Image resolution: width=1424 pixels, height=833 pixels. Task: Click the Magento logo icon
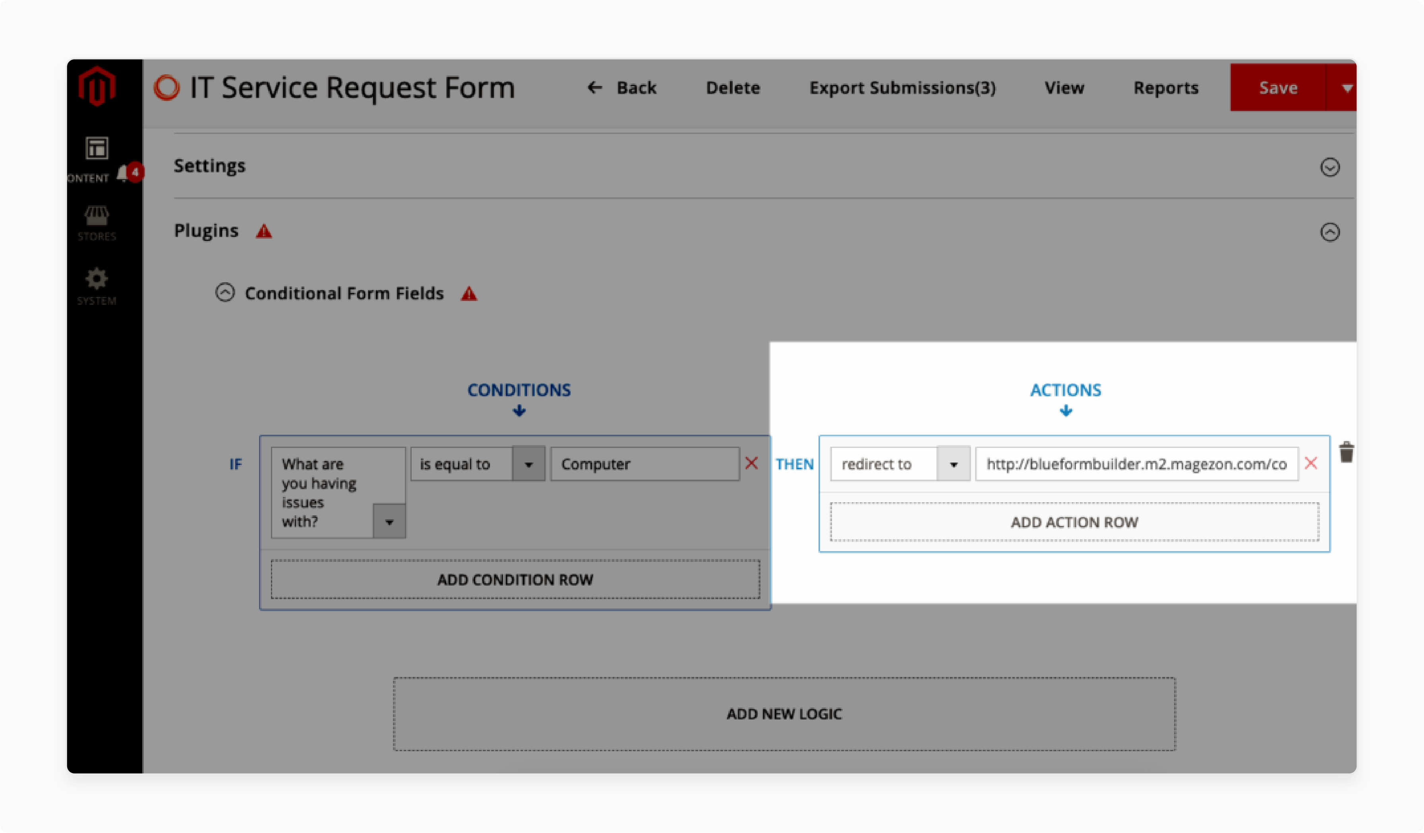(x=97, y=86)
